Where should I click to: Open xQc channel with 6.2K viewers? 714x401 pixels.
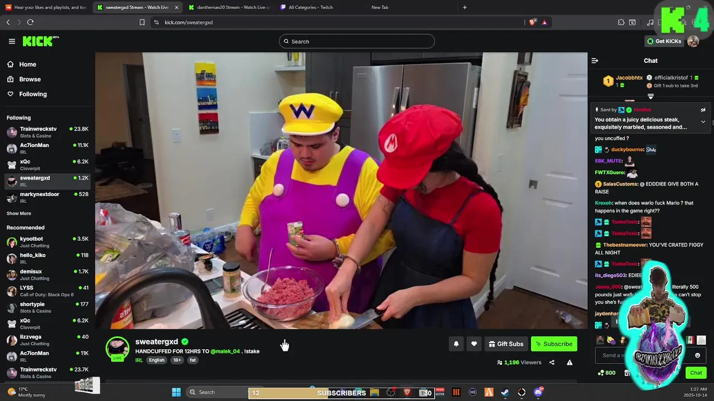coord(47,165)
